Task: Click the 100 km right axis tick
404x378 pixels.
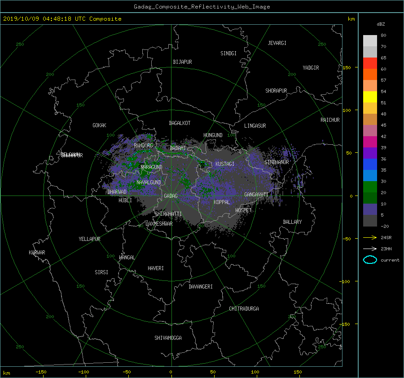Action: point(347,111)
